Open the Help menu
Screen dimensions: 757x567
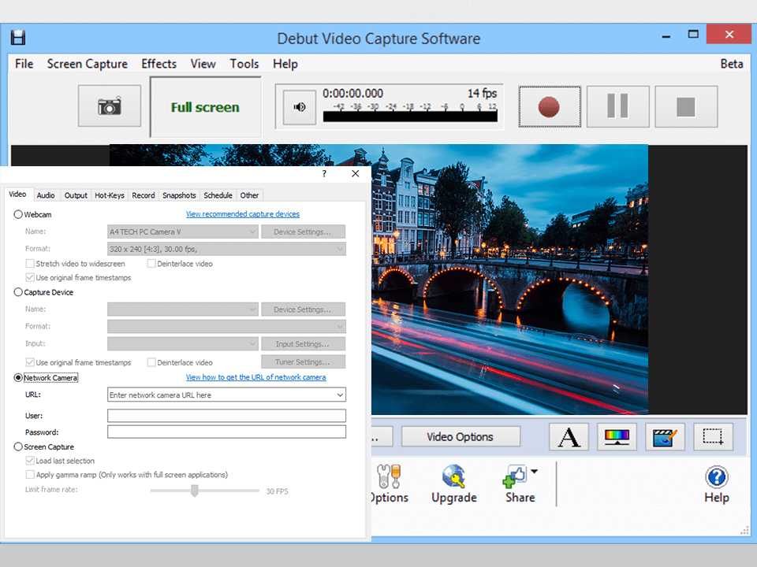pos(285,64)
